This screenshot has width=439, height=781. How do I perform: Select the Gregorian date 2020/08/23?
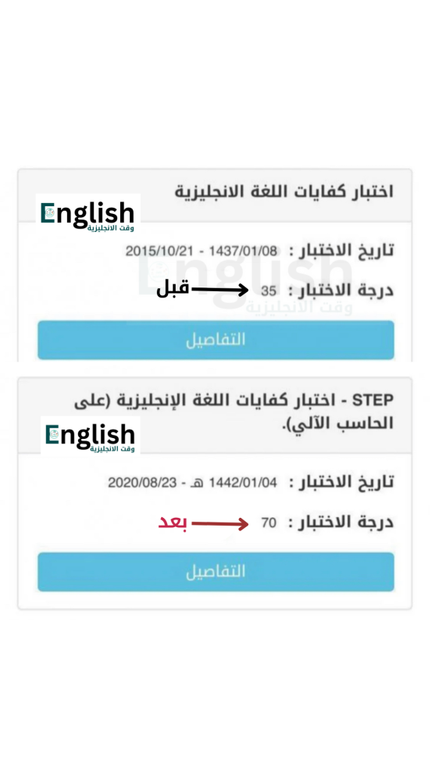tap(142, 482)
